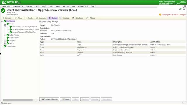Select the Flapping row in table
The image size is (187, 105).
(112, 52)
